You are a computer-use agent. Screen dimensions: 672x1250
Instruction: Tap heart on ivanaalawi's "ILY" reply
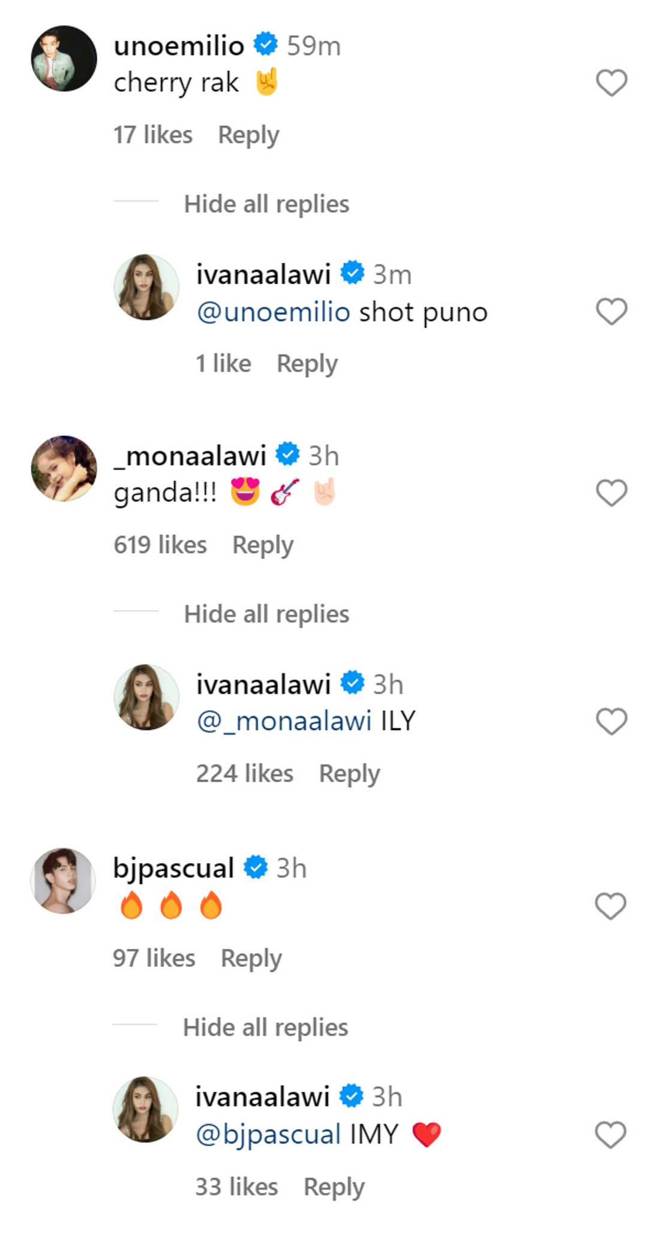(x=611, y=722)
